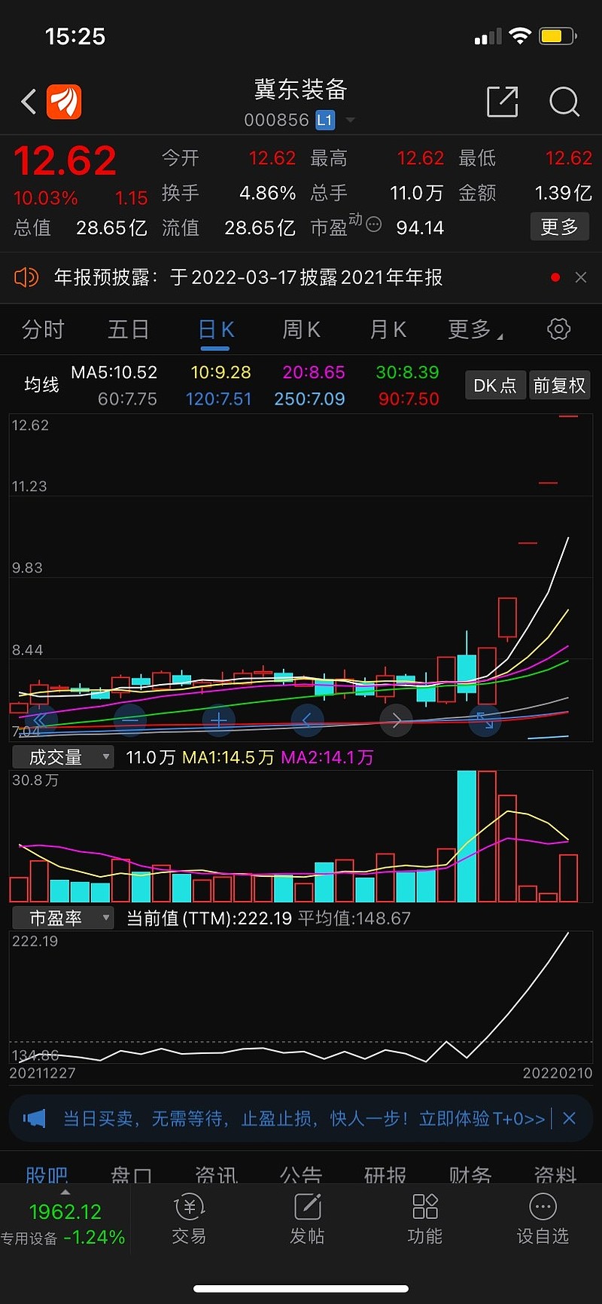This screenshot has width=602, height=1304.
Task: Tap the L1 level badge
Action: pyautogui.click(x=325, y=120)
